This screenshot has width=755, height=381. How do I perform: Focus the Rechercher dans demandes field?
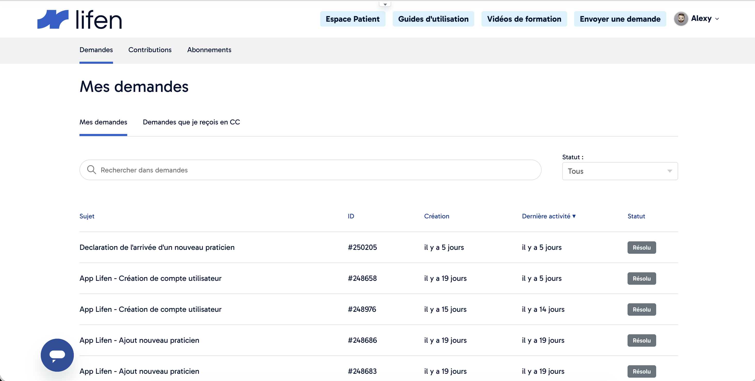tap(310, 170)
